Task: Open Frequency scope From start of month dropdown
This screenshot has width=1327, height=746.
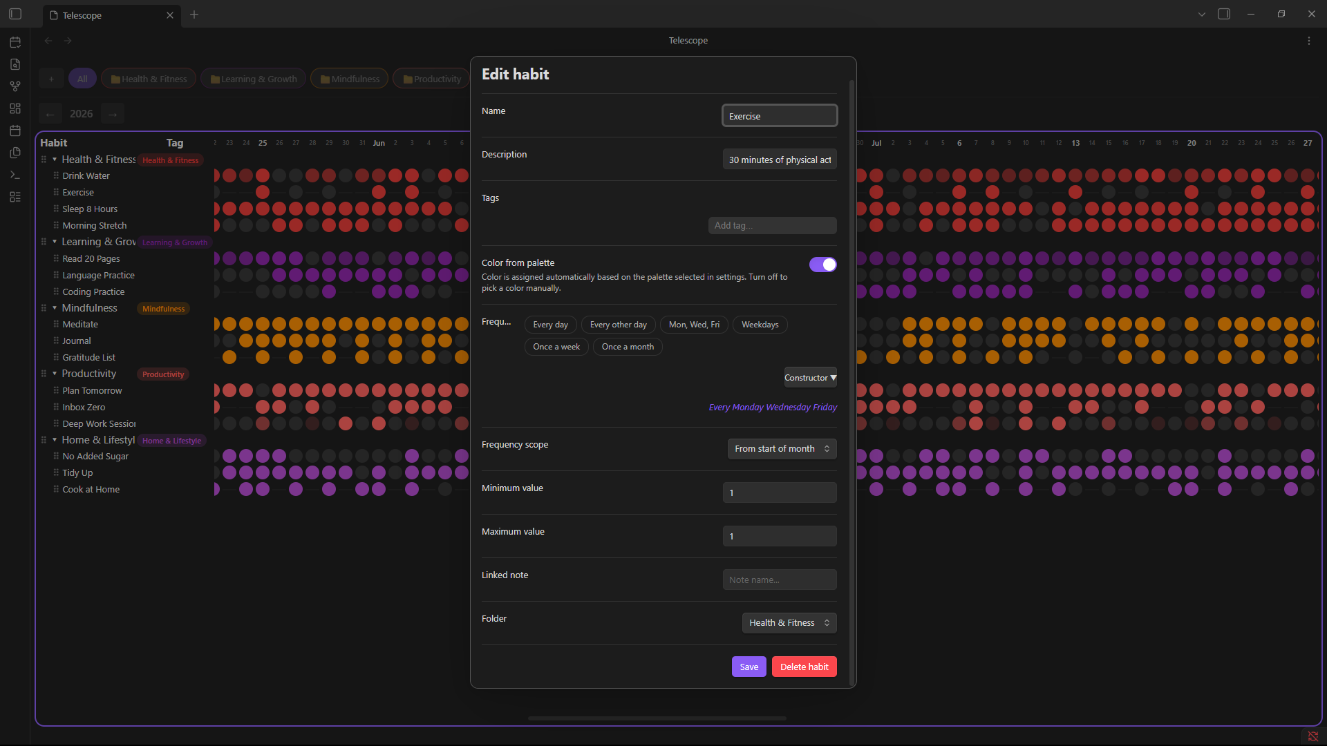Action: pyautogui.click(x=782, y=449)
